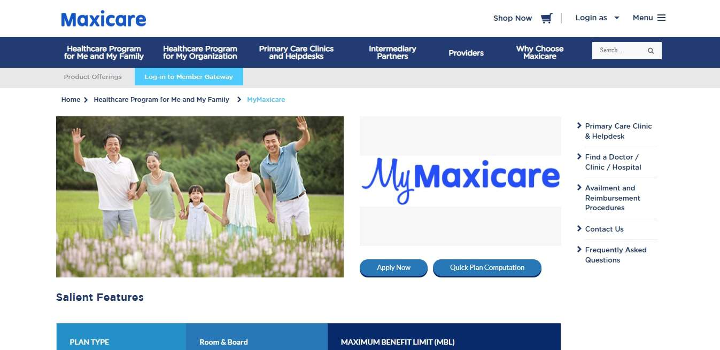Image resolution: width=720 pixels, height=350 pixels.
Task: Click the Apply Now button
Action: (x=393, y=268)
